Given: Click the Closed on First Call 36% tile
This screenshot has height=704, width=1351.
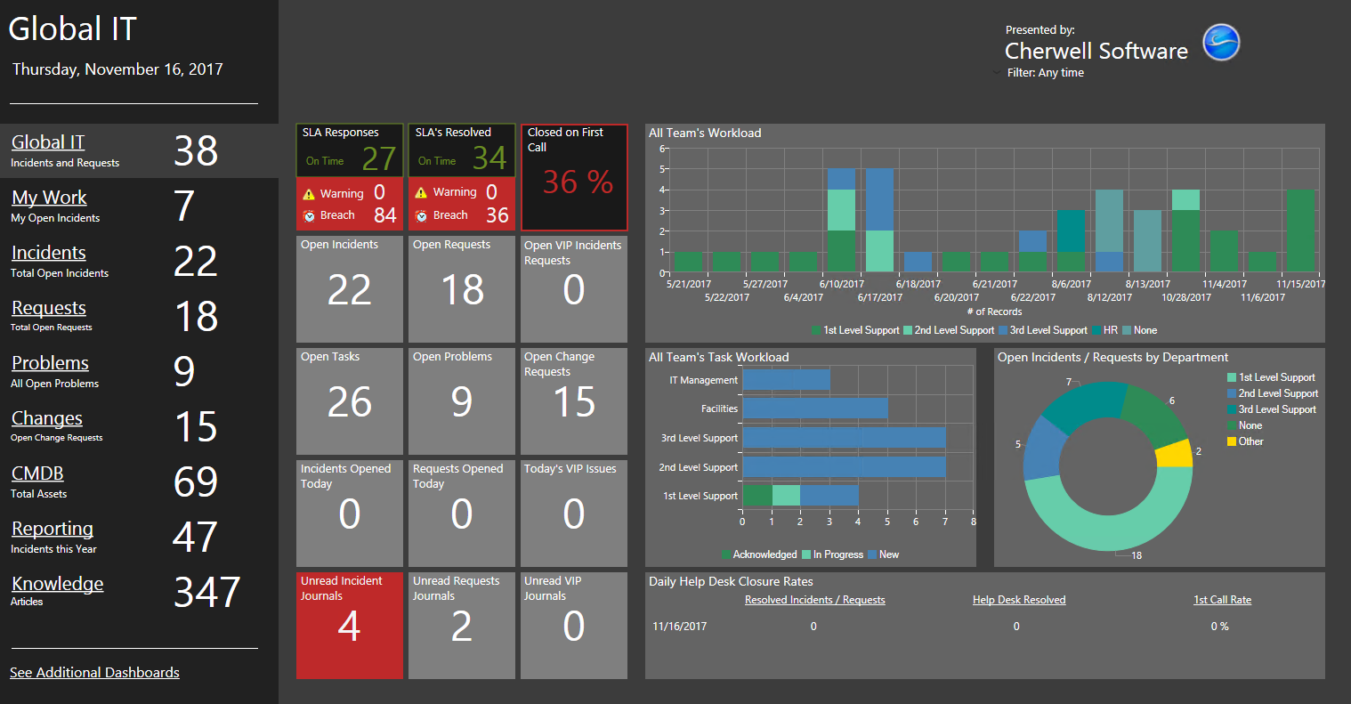Looking at the screenshot, I should [574, 177].
